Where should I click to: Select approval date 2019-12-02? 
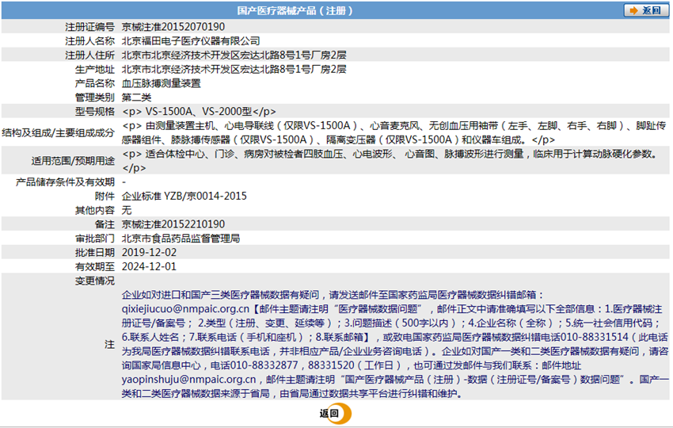tap(149, 253)
